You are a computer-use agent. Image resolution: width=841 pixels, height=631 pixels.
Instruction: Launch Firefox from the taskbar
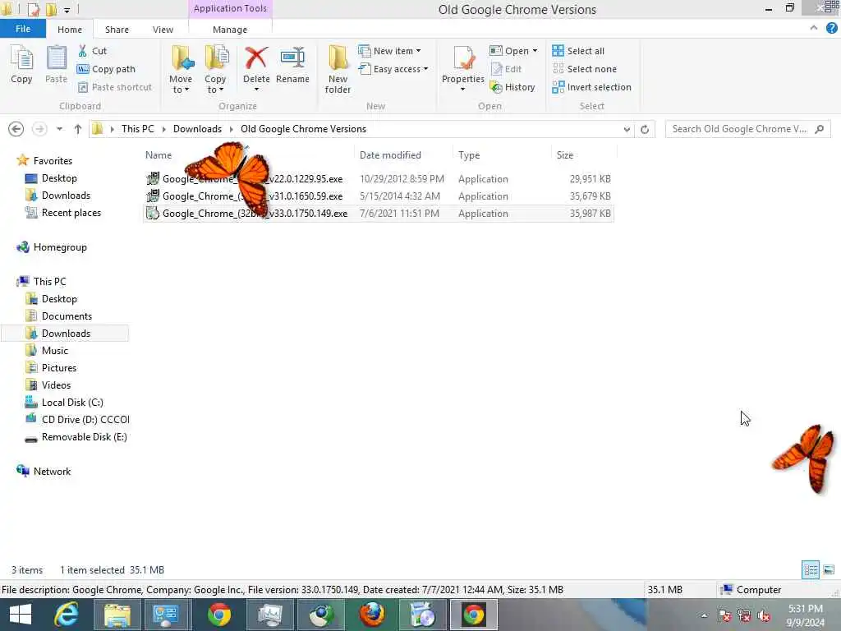(x=371, y=615)
